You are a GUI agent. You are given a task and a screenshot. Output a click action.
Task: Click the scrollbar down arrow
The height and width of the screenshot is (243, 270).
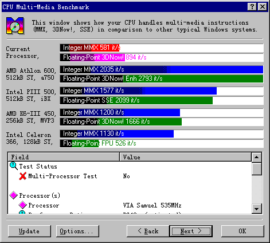pyautogui.click(x=257, y=209)
